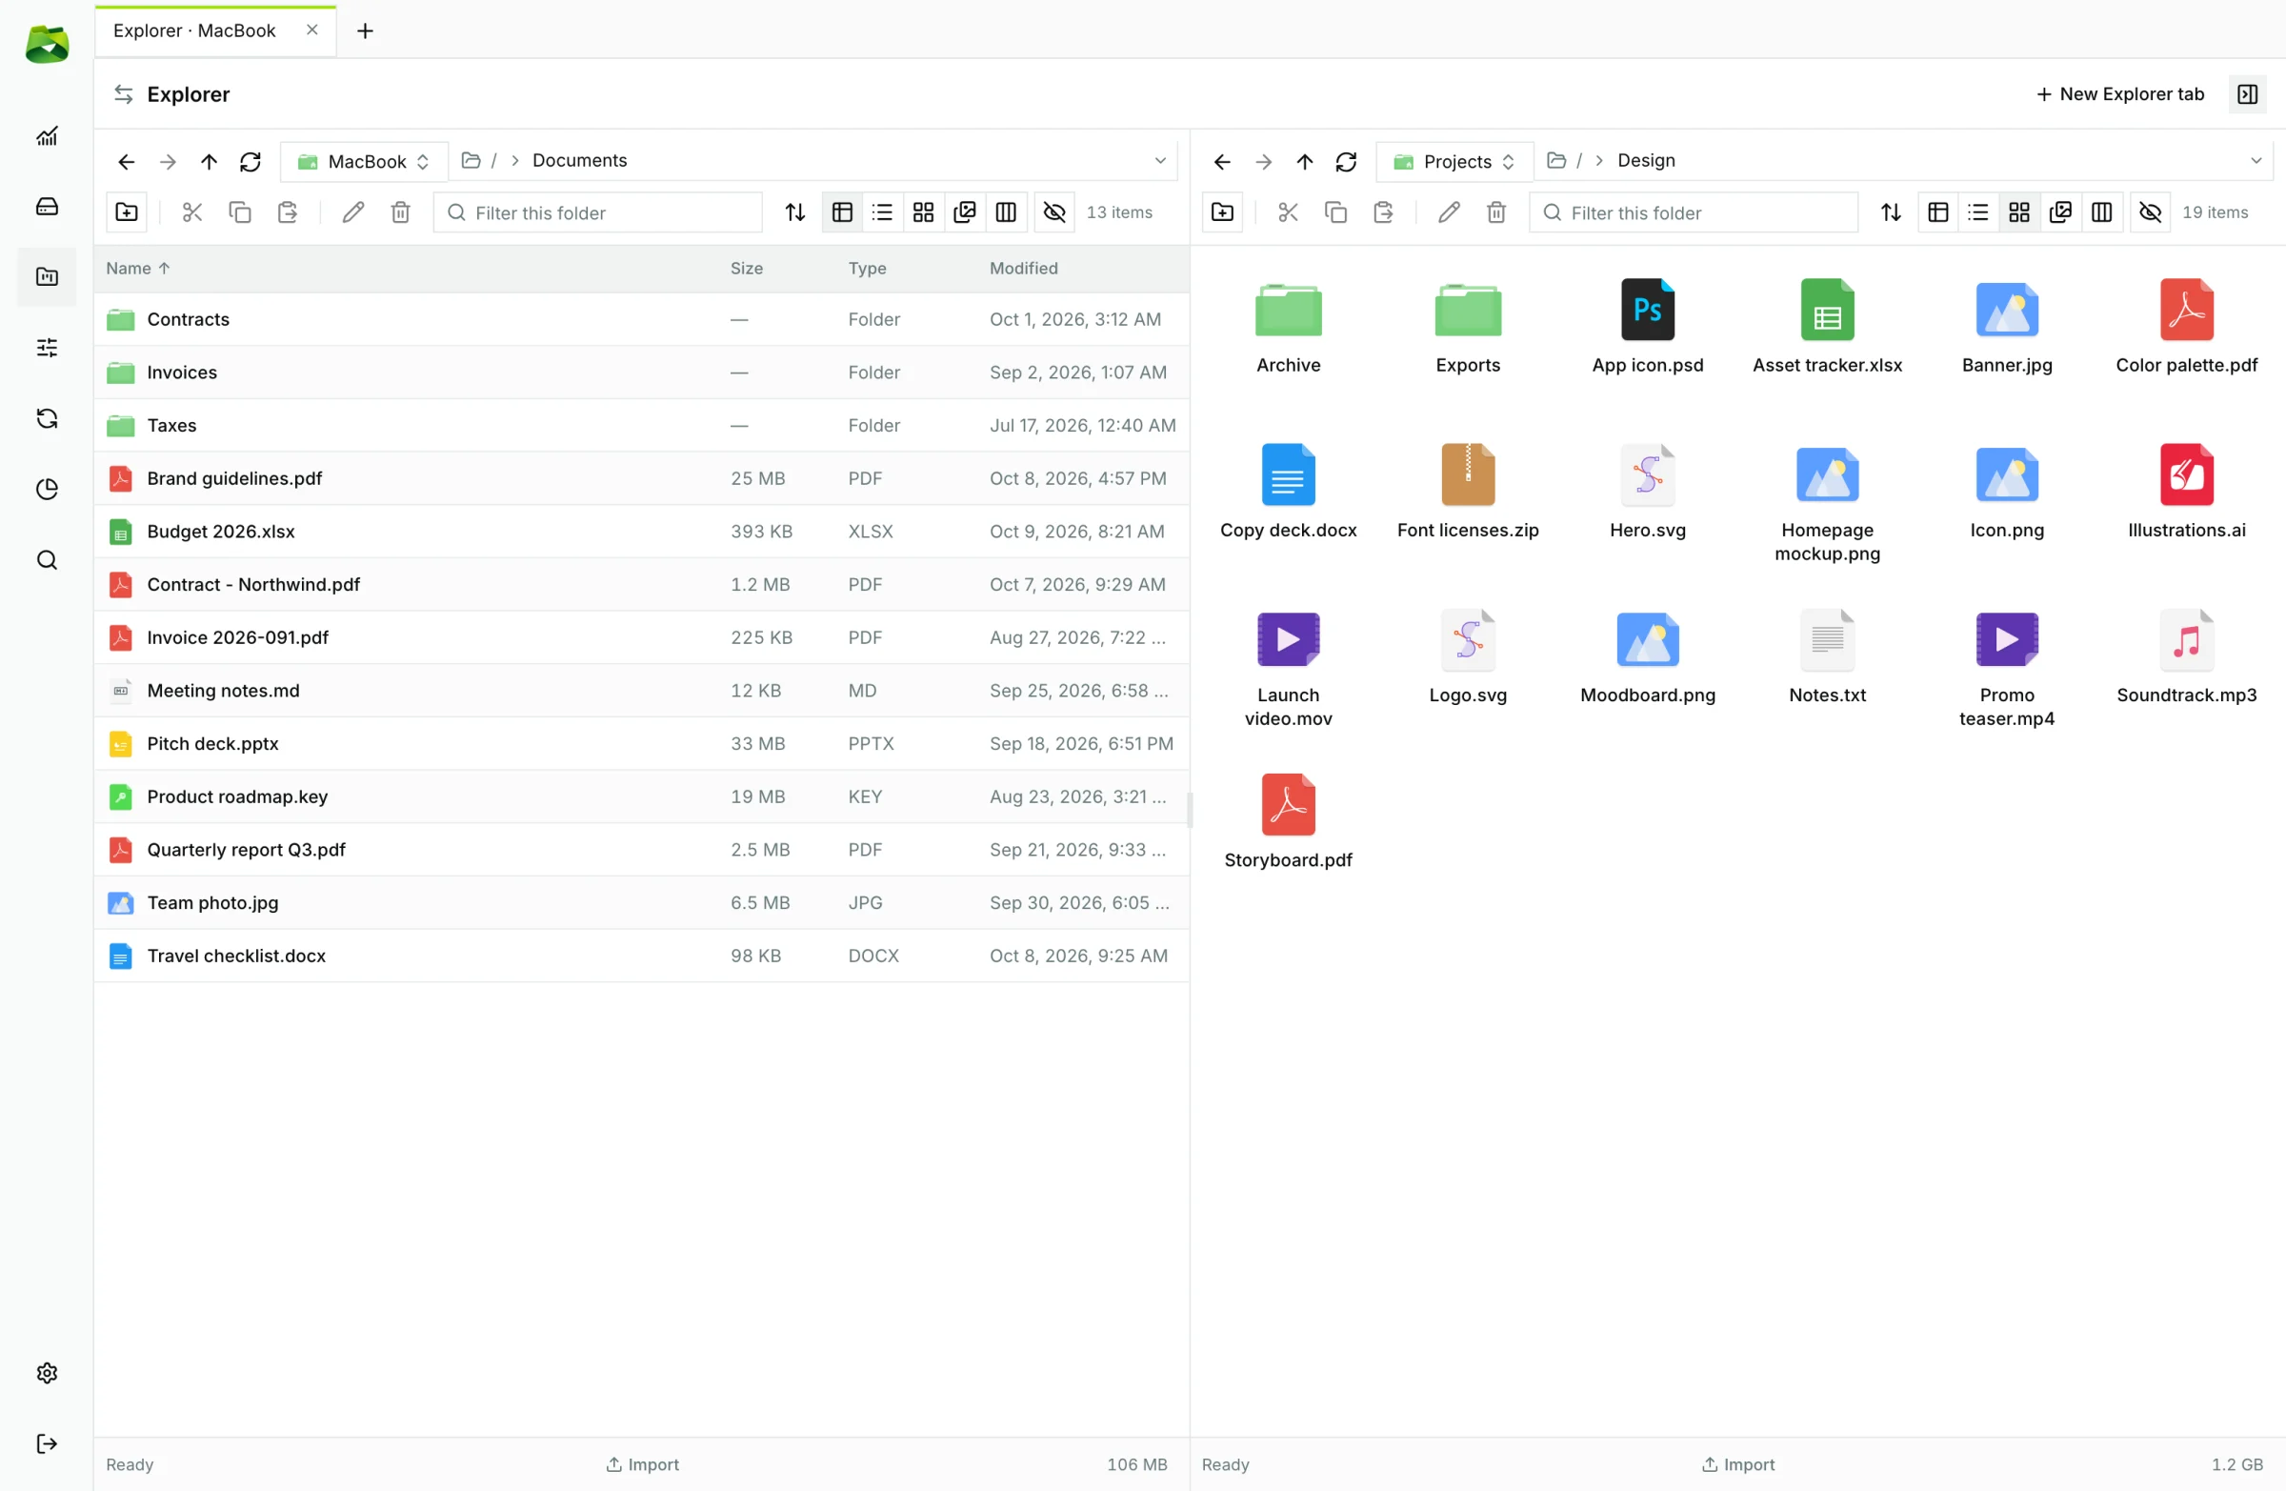This screenshot has width=2286, height=1491.
Task: Expand the Design path history chevron
Action: coord(2256,160)
